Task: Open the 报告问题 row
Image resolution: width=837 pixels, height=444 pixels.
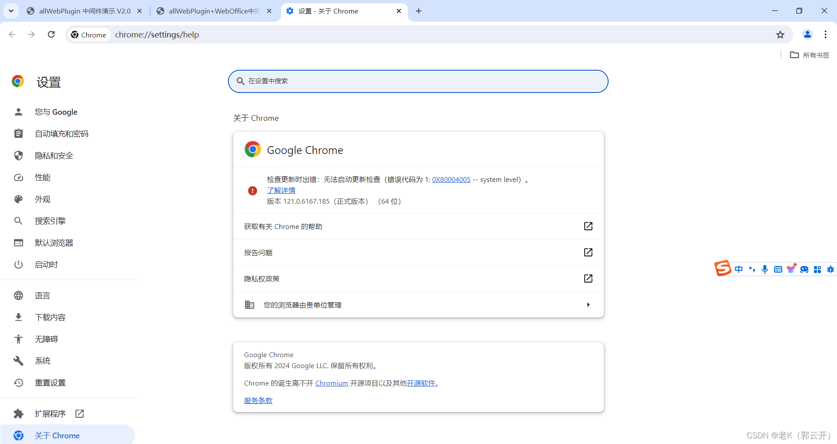Action: [x=418, y=253]
